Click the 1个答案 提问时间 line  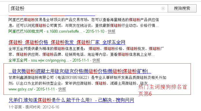(34, 107)
